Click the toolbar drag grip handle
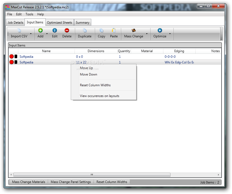This screenshot has height=194, width=232. coord(8,34)
